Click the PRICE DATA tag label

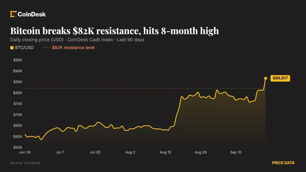tap(283, 163)
